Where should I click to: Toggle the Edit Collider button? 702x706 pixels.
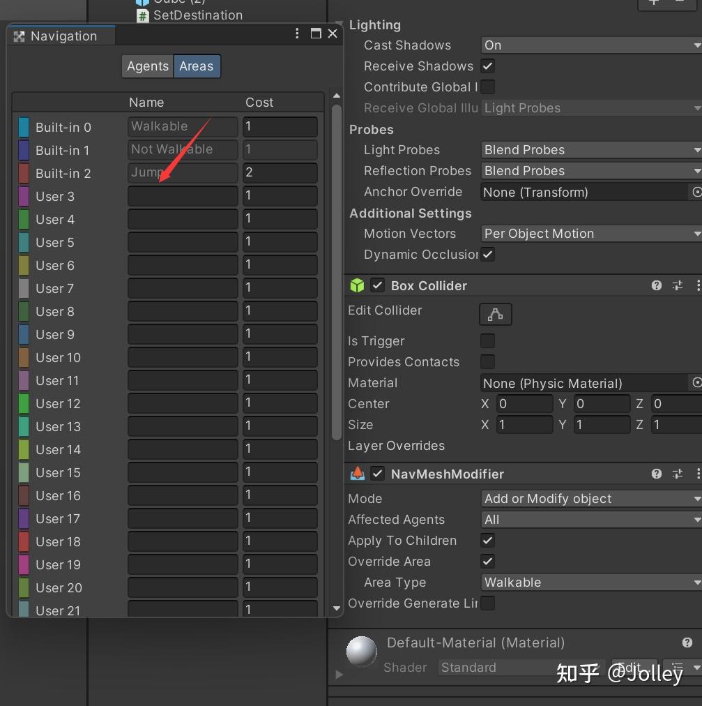[x=495, y=314]
